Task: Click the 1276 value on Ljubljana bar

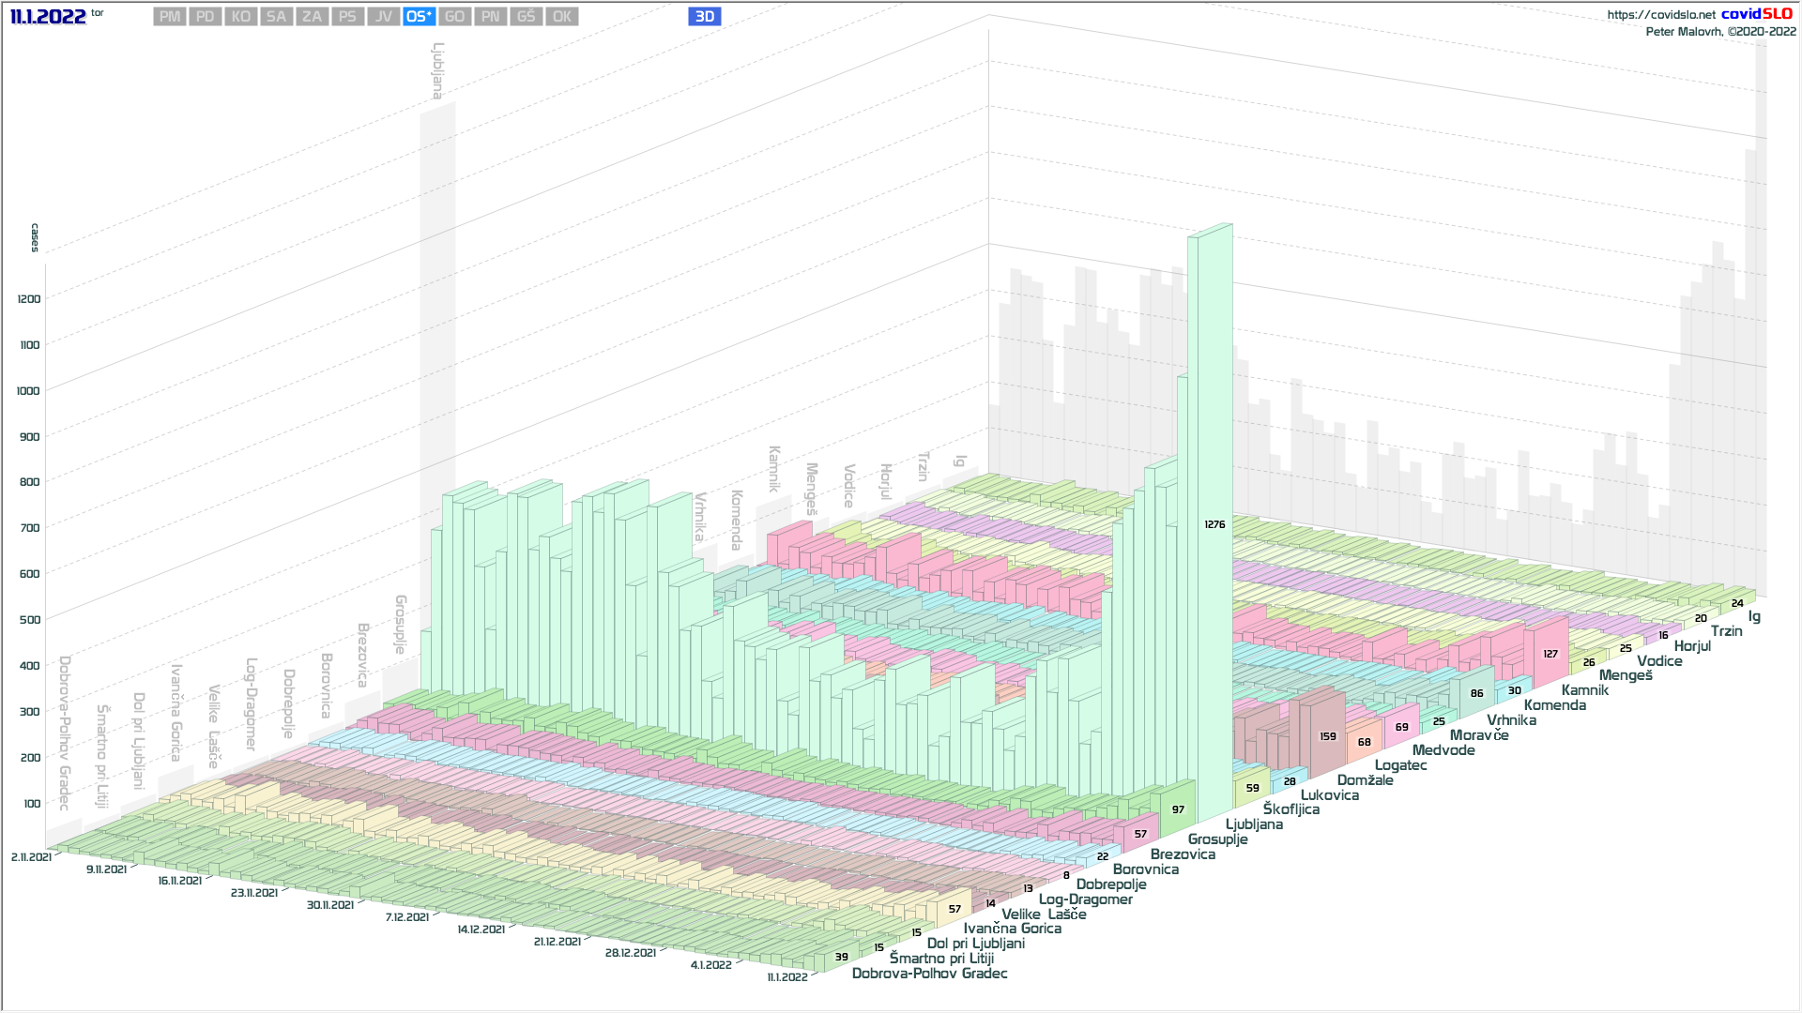Action: click(x=1214, y=524)
